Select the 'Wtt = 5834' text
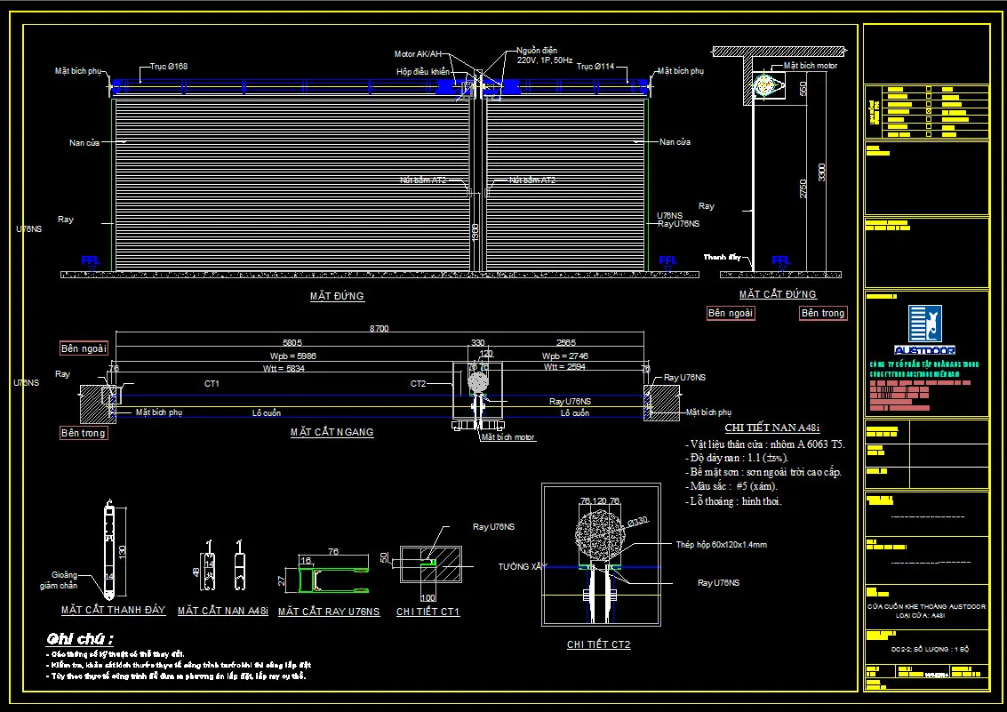This screenshot has height=712, width=1007. (284, 369)
